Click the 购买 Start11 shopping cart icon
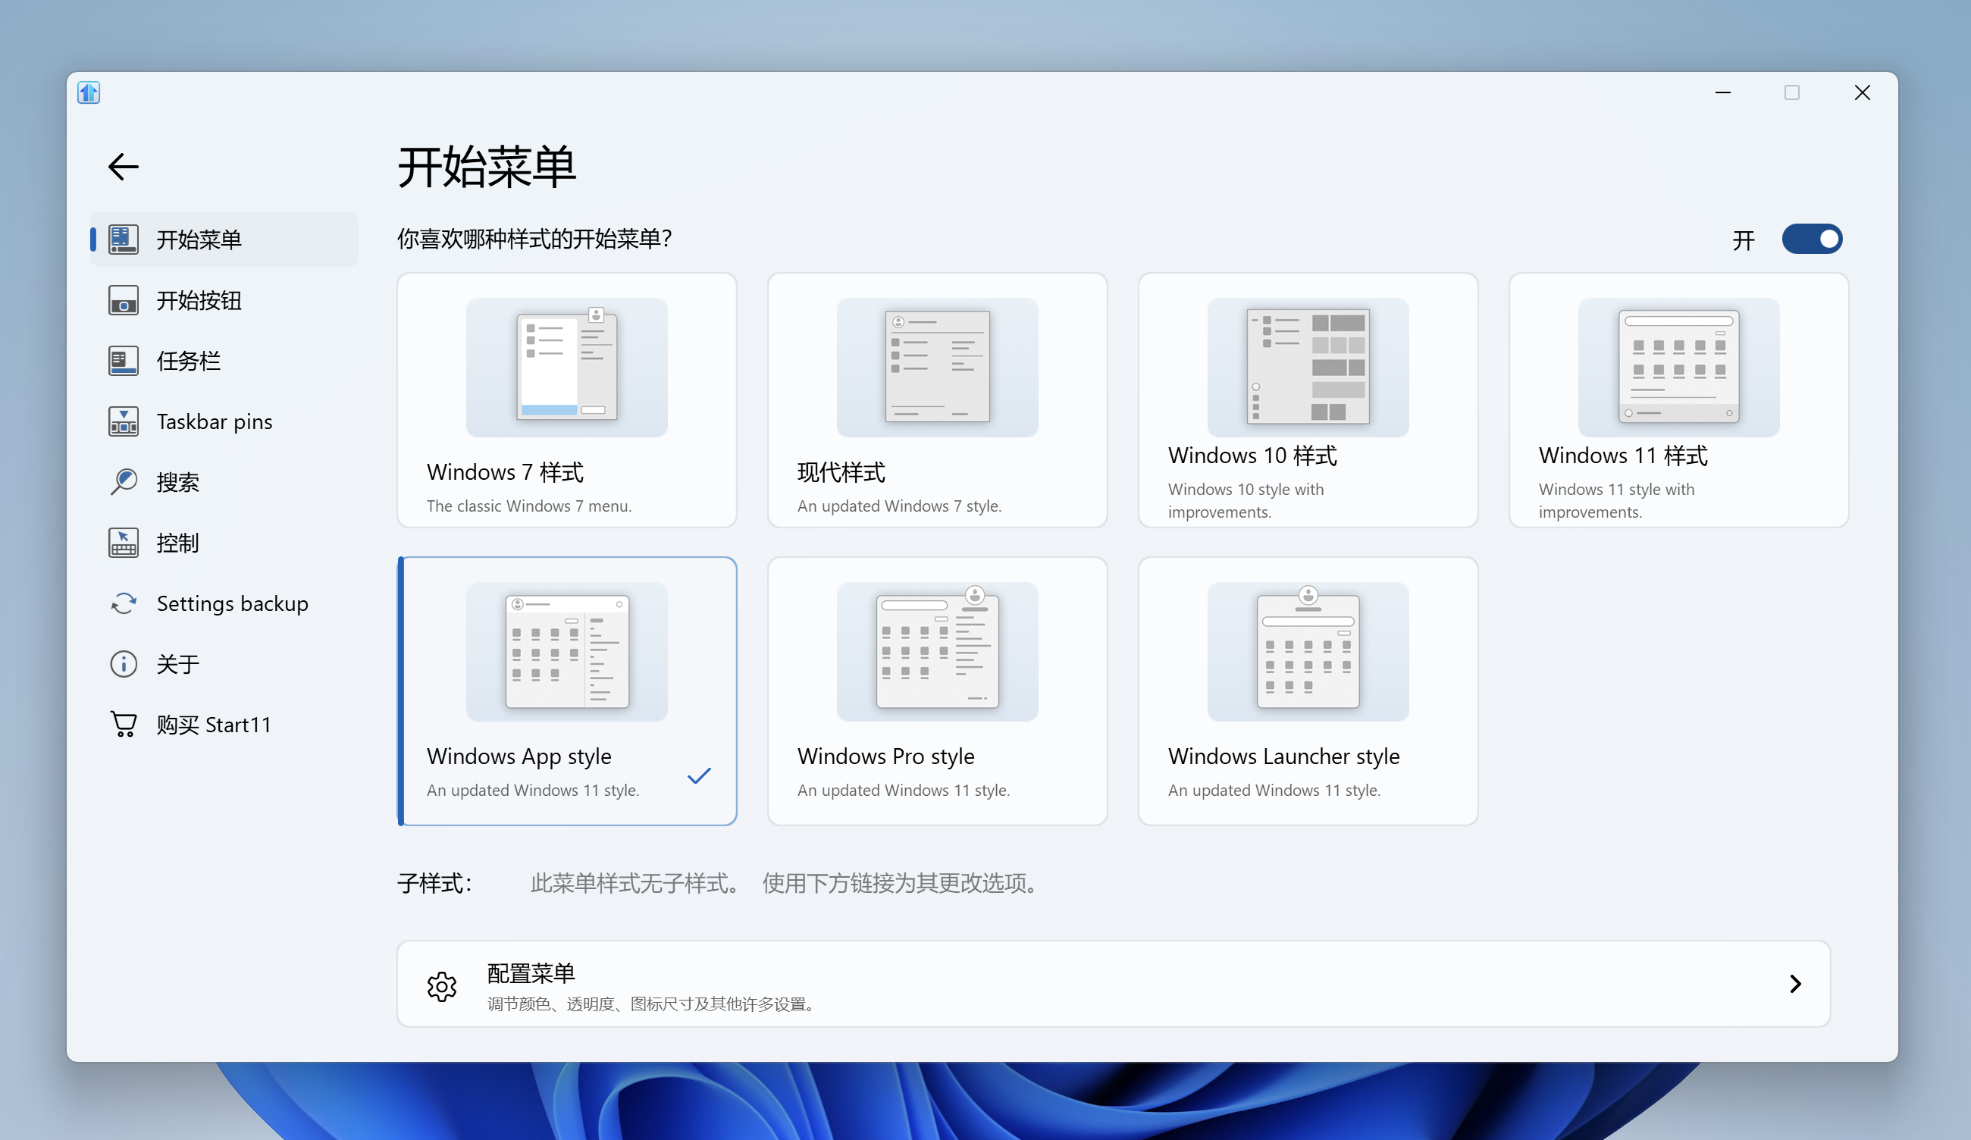The height and width of the screenshot is (1140, 1971). tap(123, 724)
